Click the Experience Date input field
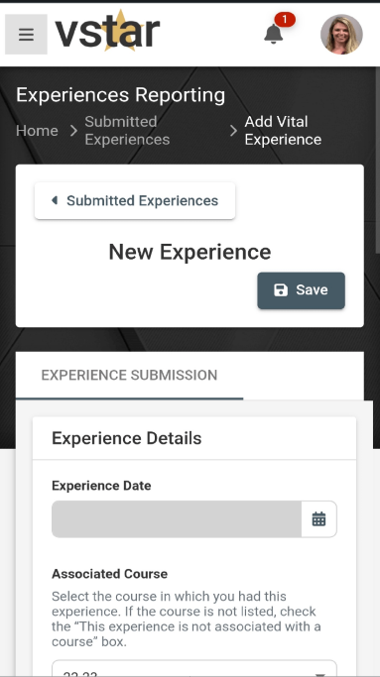The height and width of the screenshot is (677, 380). click(x=177, y=519)
